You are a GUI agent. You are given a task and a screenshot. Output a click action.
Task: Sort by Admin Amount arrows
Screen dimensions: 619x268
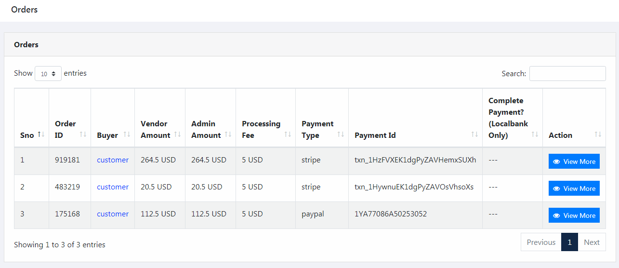(228, 134)
